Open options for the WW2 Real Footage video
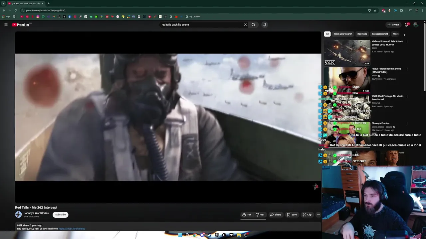The height and width of the screenshot is (239, 426). [x=407, y=96]
